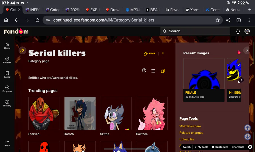
Task: Switch to the INFEC tab
Action: 33,10
